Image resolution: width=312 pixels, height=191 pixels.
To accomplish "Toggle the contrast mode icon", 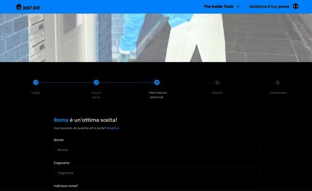I will coord(296,6).
